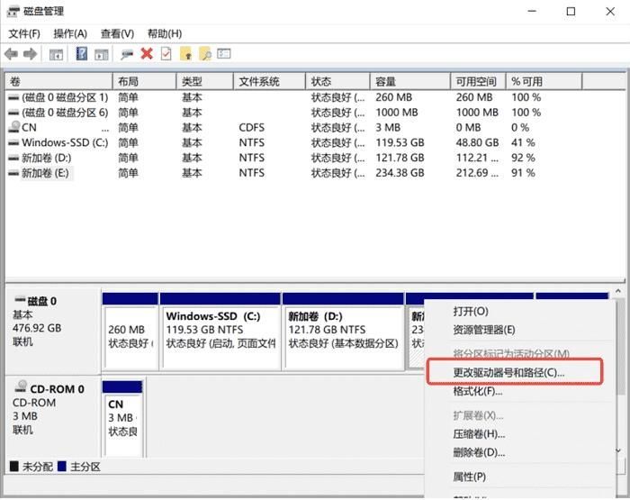Viewport: 630px width, 500px height.
Task: Select the '新加卷 (E:)' volume name in list
Action: pyautogui.click(x=45, y=173)
